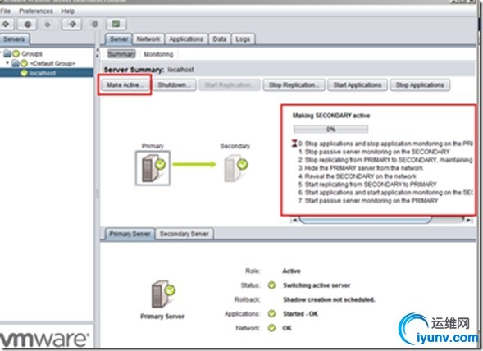Click the 'Started - OK' applications text

click(300, 314)
